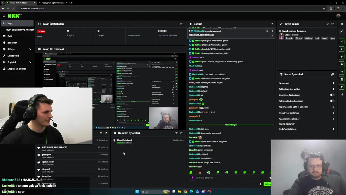Open the hamburger menu beside the Kick logo
Image resolution: width=346 pixels, height=195 pixels.
coord(4,16)
